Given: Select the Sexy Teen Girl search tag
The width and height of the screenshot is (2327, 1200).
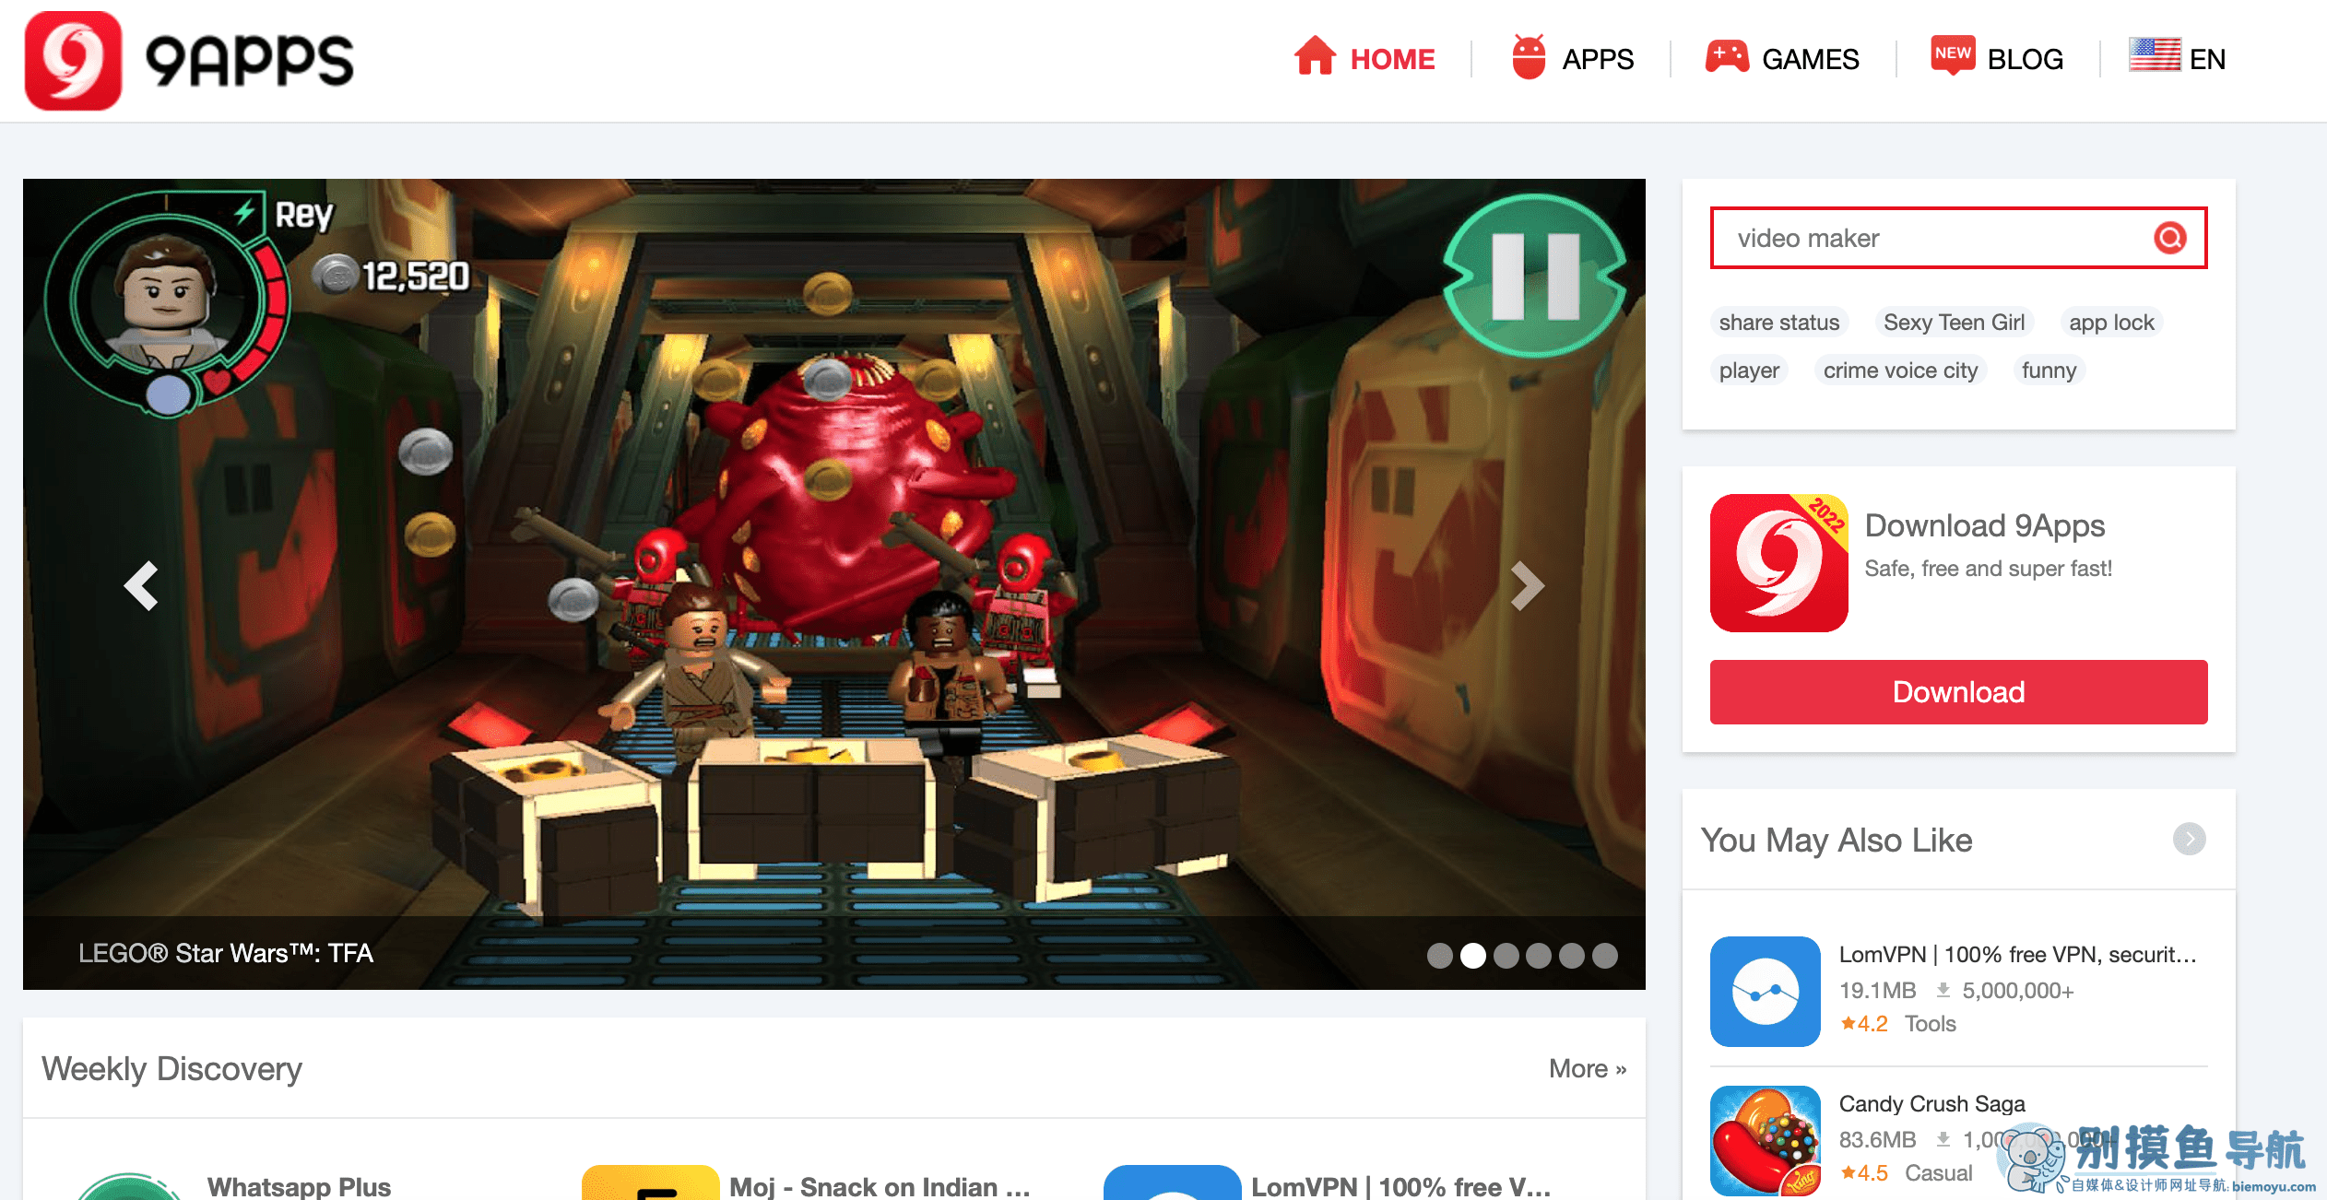Looking at the screenshot, I should (x=1954, y=323).
